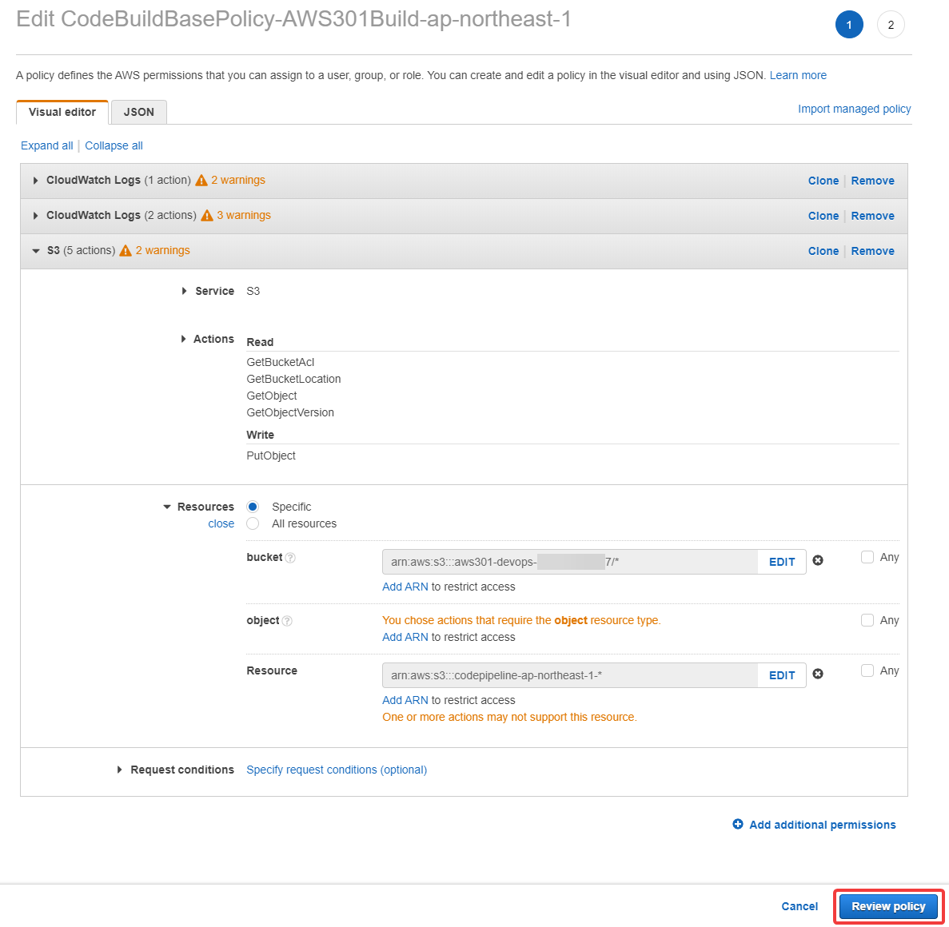This screenshot has height=927, width=949.
Task: Click 2 warnings on CloudWatch Logs (1 action)
Action: tap(238, 181)
